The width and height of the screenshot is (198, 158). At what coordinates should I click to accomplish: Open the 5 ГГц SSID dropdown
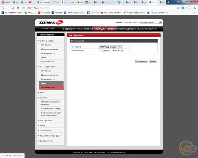111,47
